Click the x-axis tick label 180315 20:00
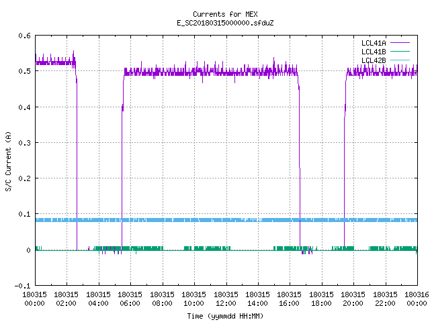Viewport: 430px width, 322px height. pos(353,299)
